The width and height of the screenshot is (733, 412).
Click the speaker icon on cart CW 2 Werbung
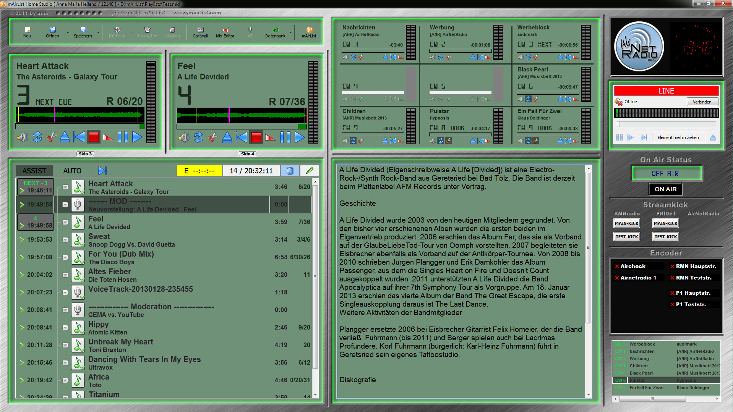pos(433,57)
